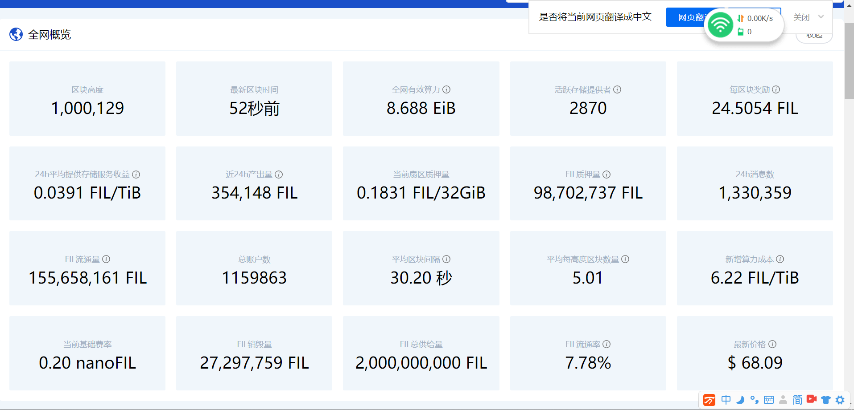
Task: Open info icon next to 24h平均提供存储服务收益
Action: tap(136, 175)
